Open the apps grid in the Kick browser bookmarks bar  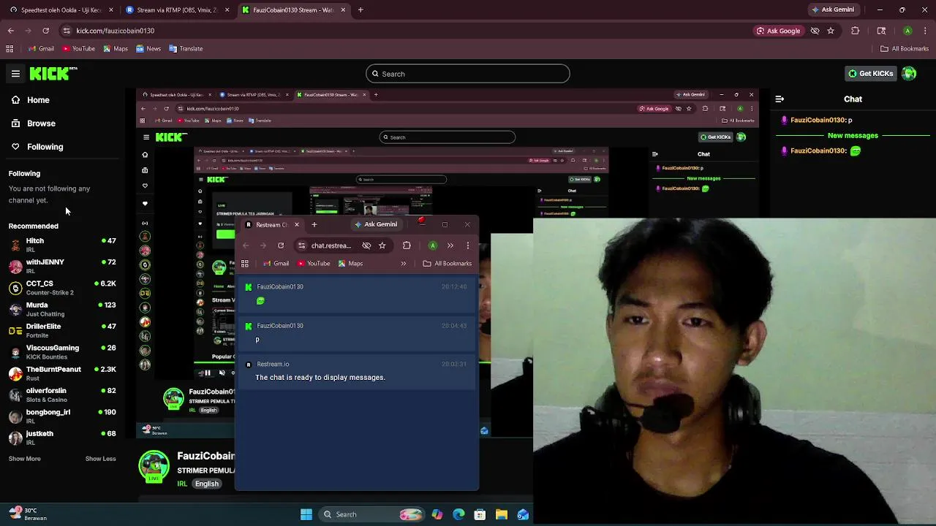[10, 49]
